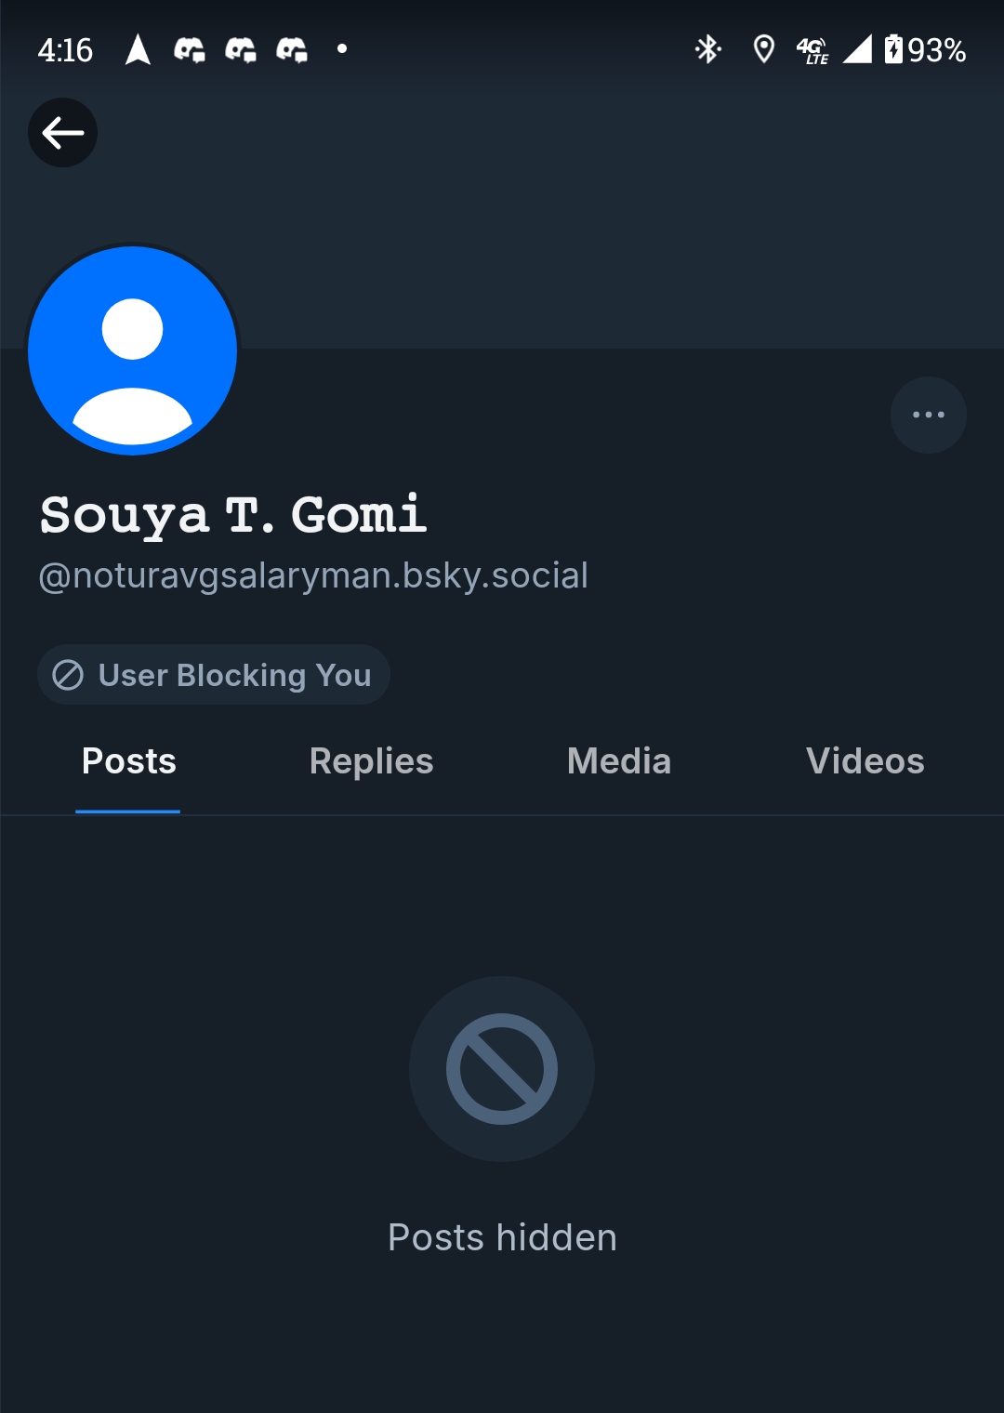Tap the location pin status icon
Image resolution: width=1004 pixels, height=1413 pixels.
(763, 49)
